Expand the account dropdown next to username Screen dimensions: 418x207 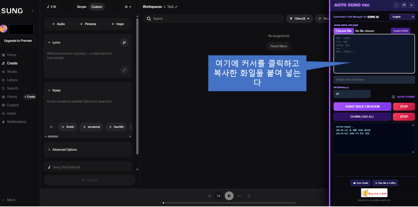point(34,29)
